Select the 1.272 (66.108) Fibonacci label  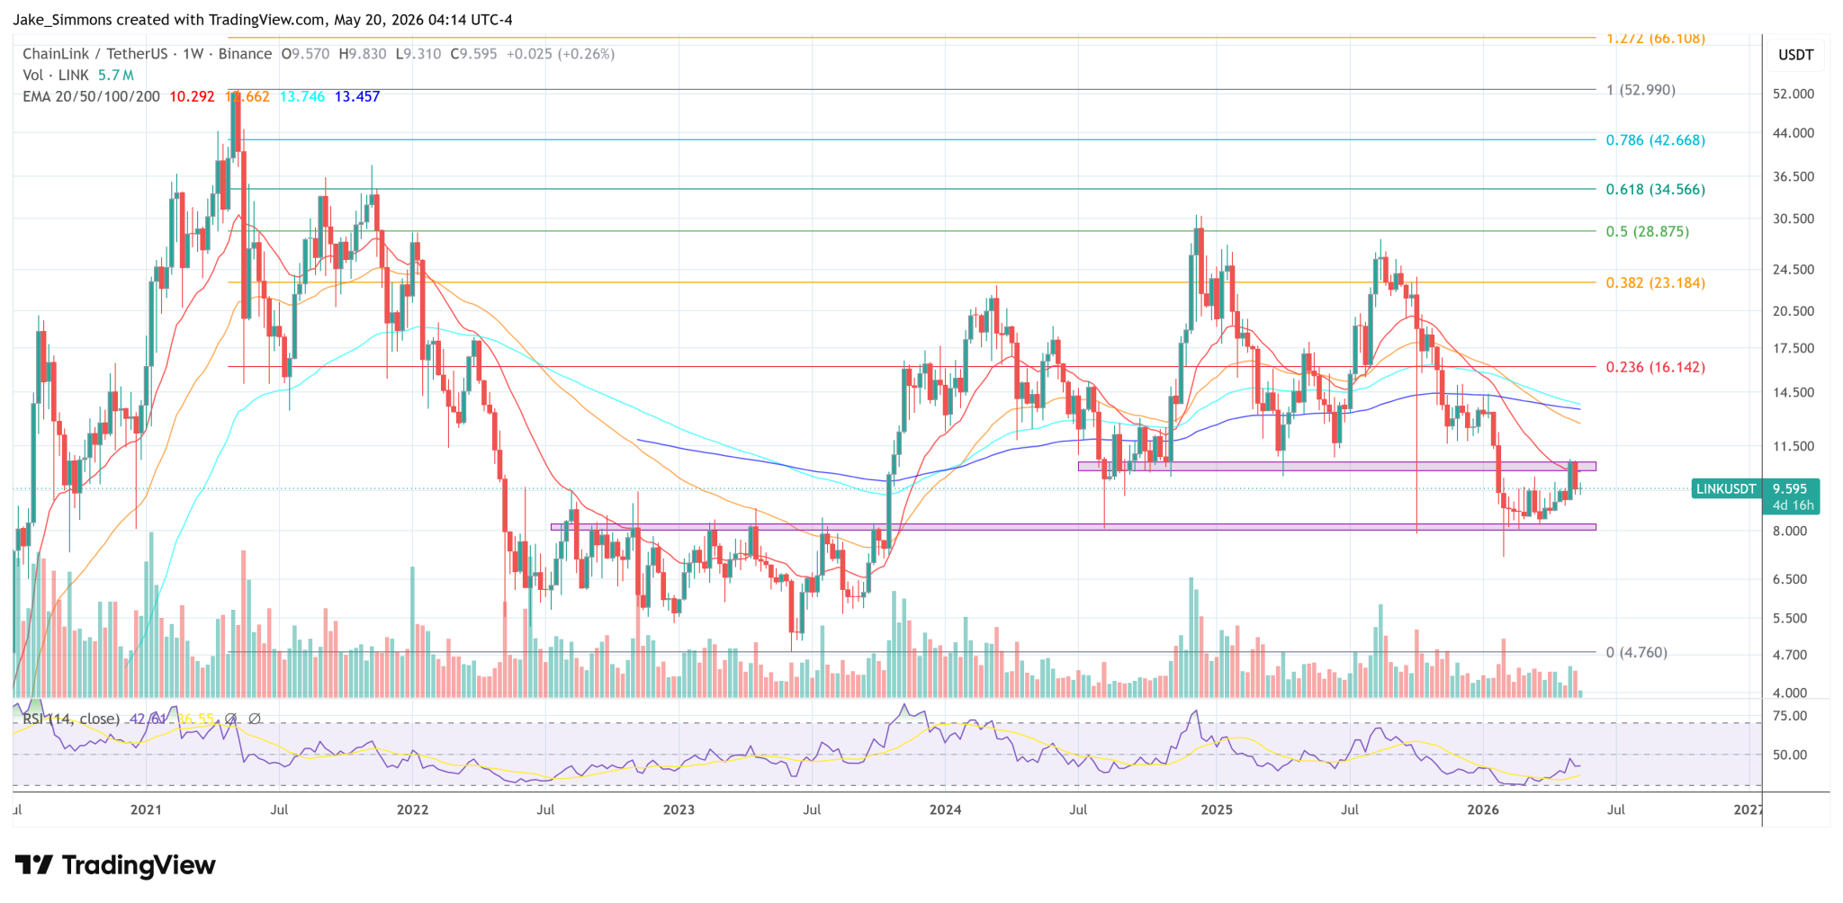click(1656, 39)
